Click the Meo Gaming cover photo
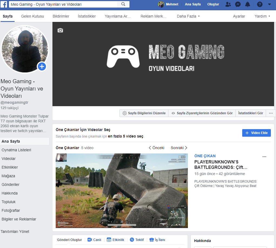 point(163,64)
